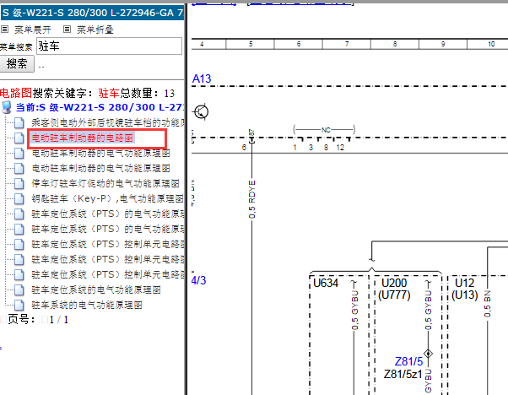Image resolution: width=508 pixels, height=395 pixels.
Task: Click column header 6 in diagram ruler
Action: [299, 44]
